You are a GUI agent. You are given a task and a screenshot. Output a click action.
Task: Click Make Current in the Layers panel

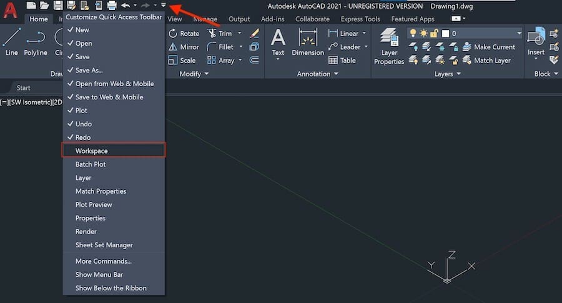489,47
